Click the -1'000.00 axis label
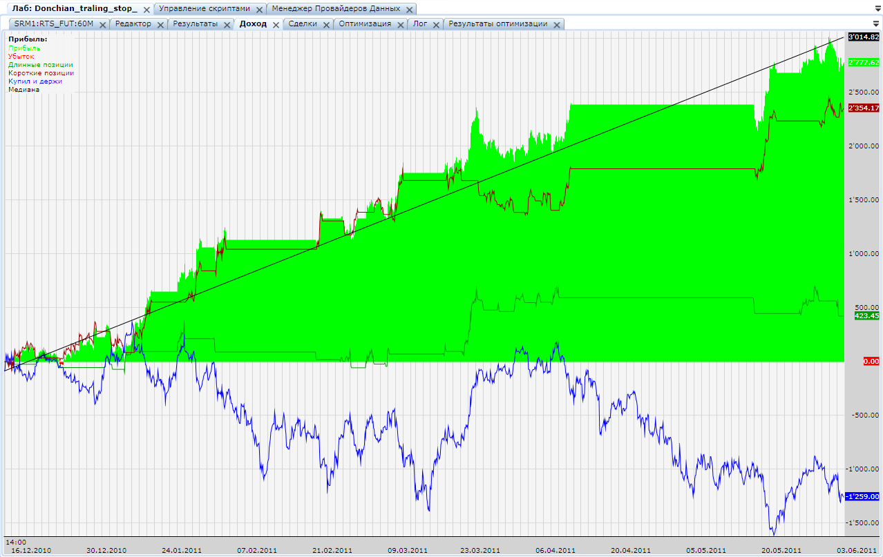Viewport: 883px width, 557px height. click(x=863, y=469)
